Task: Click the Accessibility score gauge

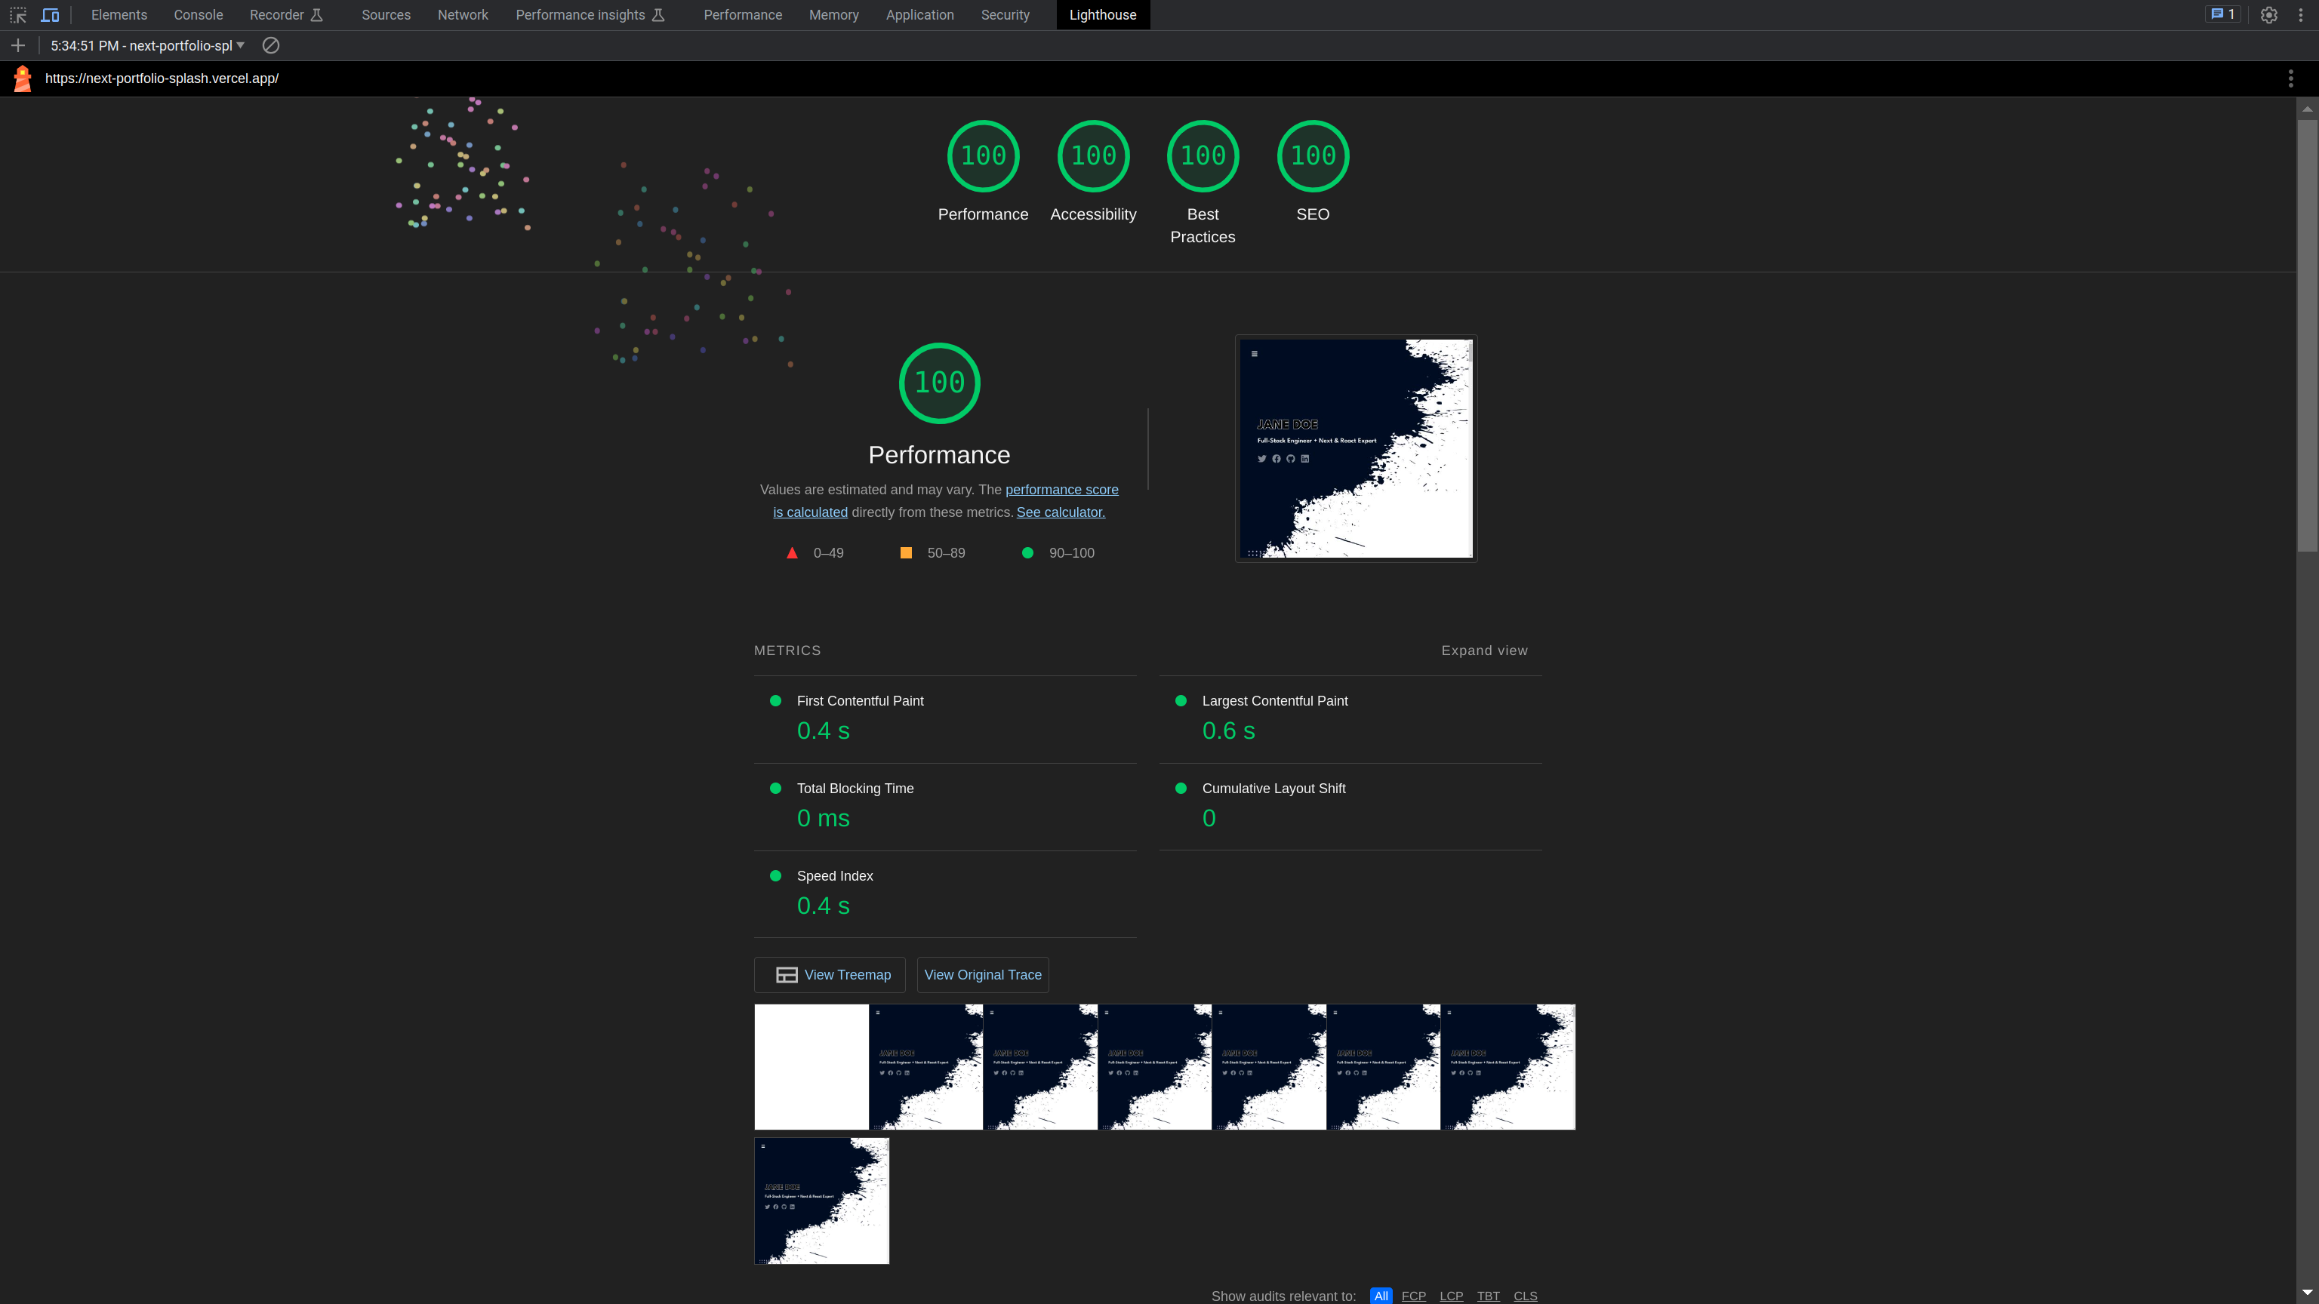Action: (x=1093, y=157)
